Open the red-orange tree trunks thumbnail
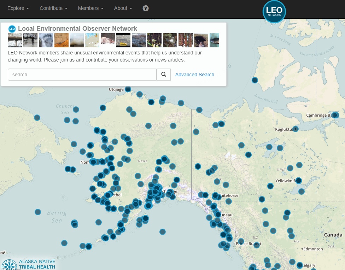The image size is (345, 270). (186, 40)
